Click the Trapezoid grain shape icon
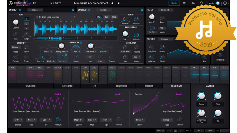The image size is (237, 133). [76, 47]
